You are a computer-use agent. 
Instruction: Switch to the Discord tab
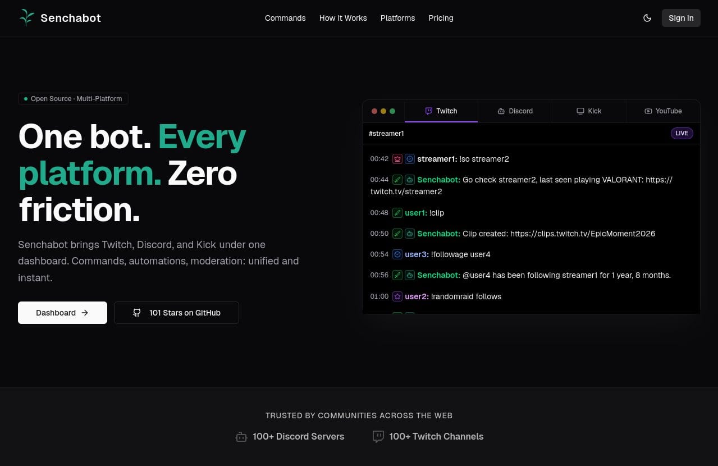515,111
